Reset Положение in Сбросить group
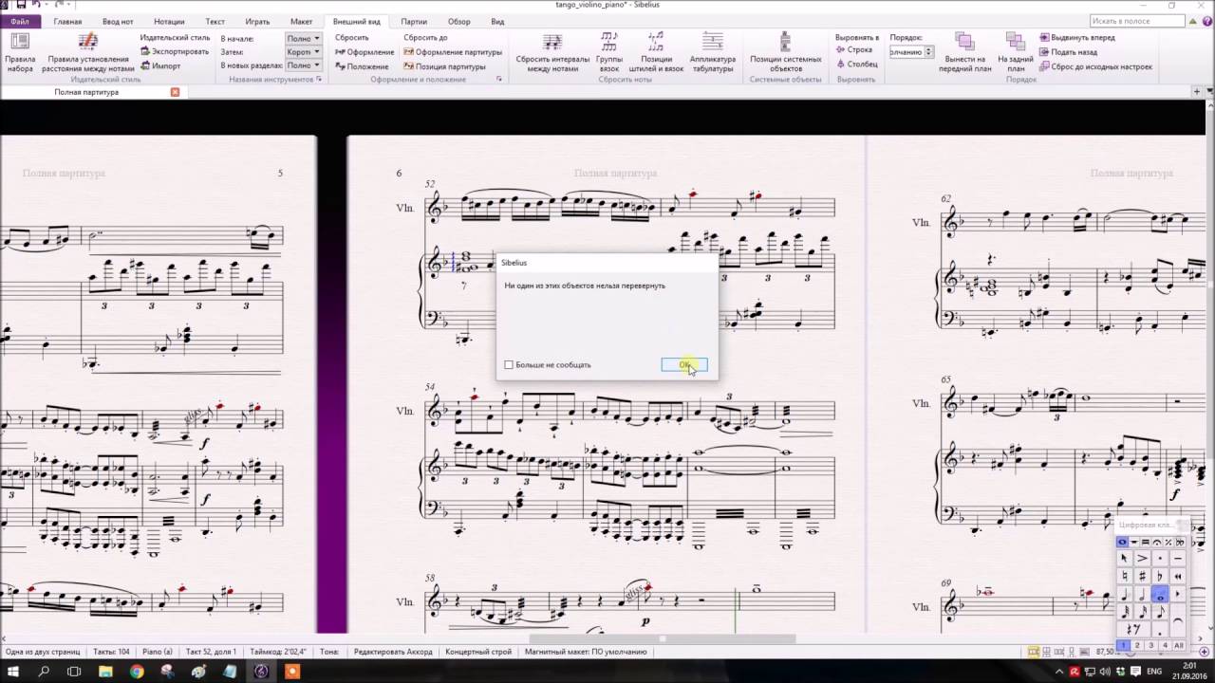Screen dimensions: 1215x683 [x=362, y=66]
